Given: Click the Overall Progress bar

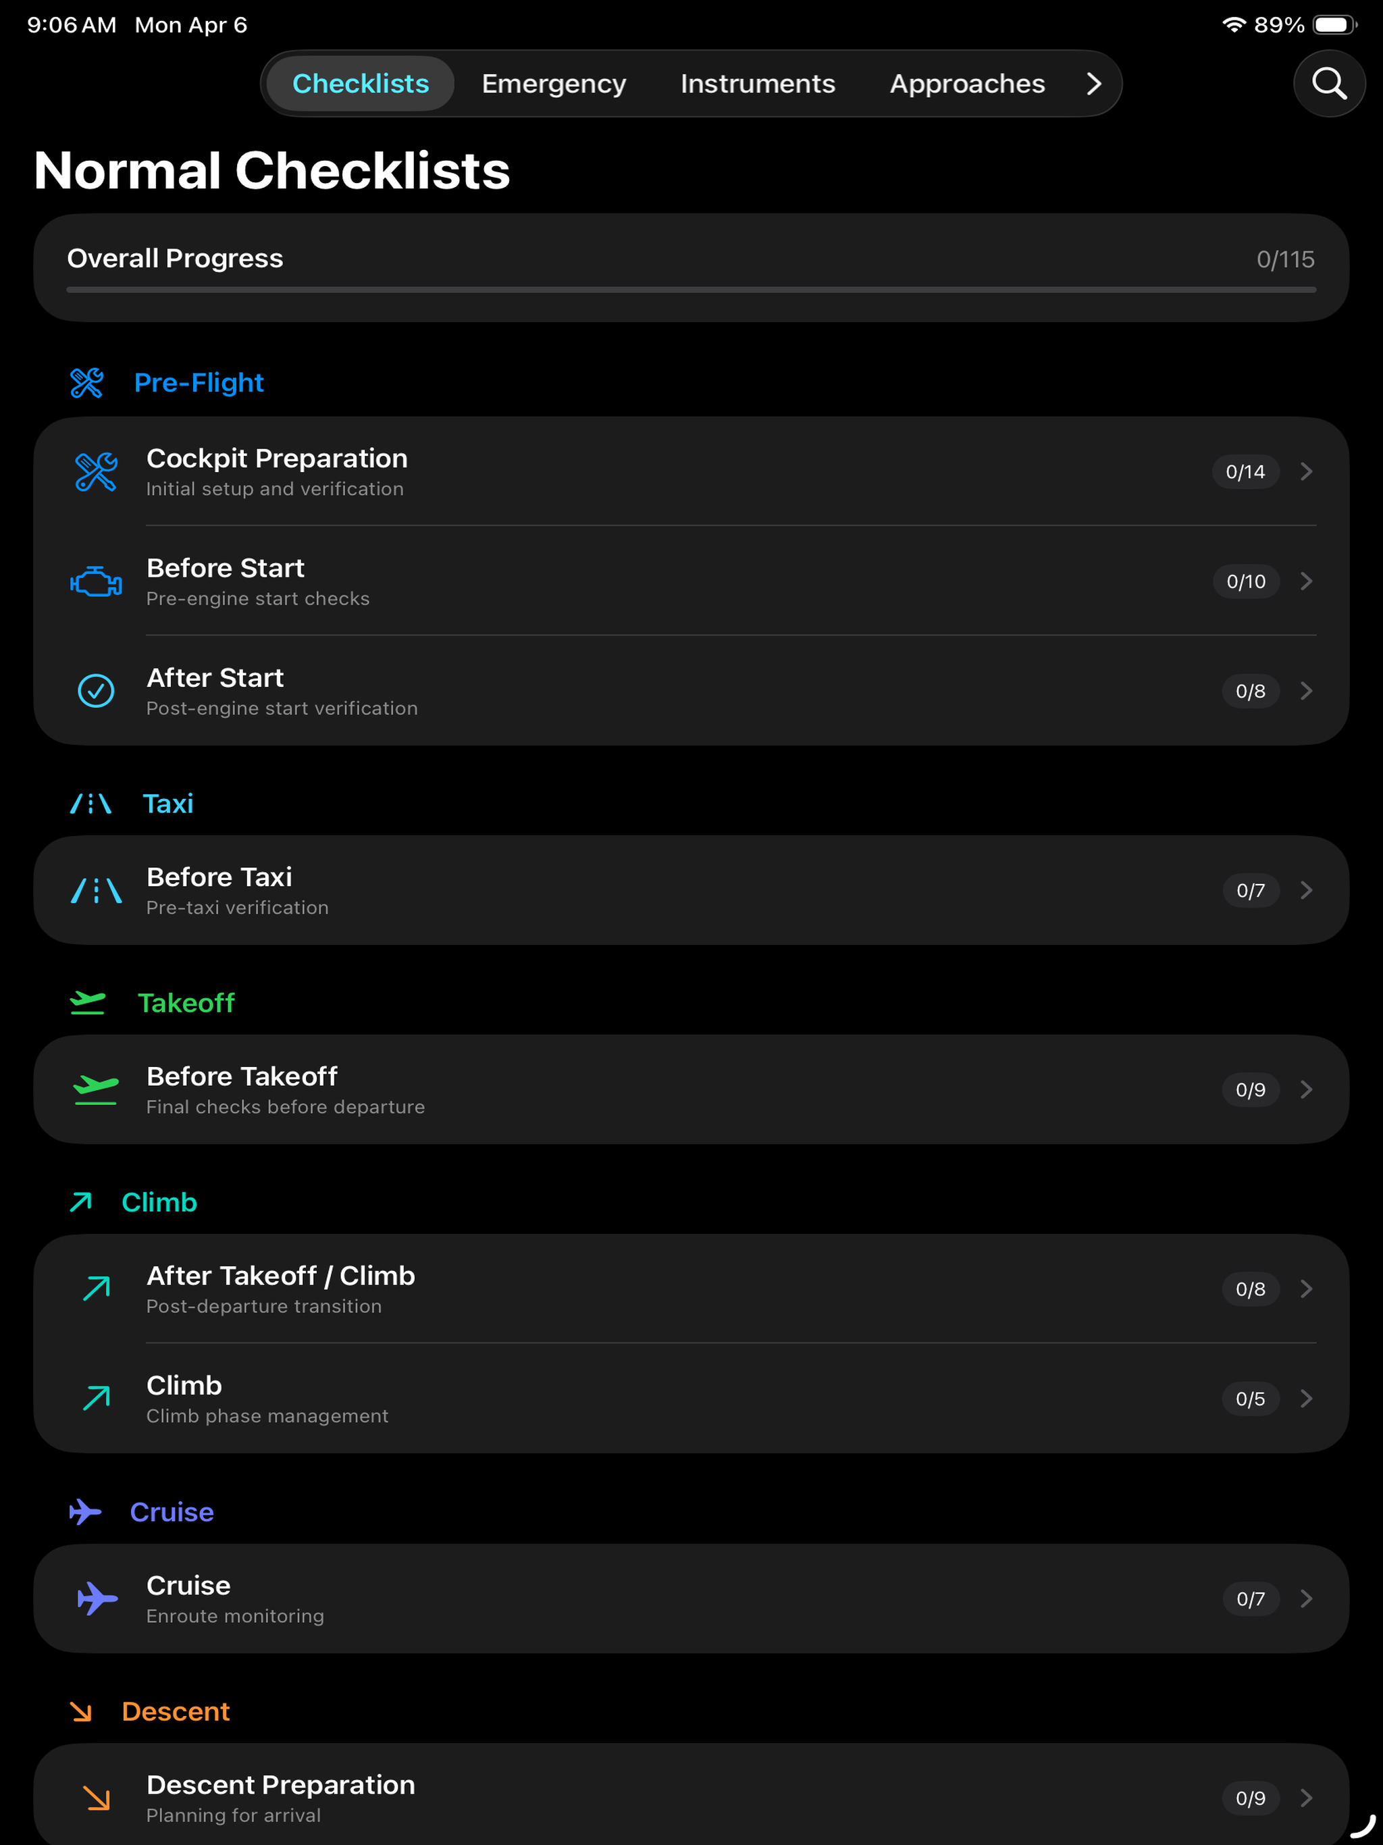Looking at the screenshot, I should coord(691,290).
